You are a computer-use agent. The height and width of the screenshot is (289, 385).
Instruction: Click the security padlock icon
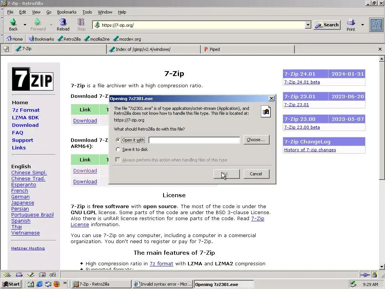tap(374, 275)
